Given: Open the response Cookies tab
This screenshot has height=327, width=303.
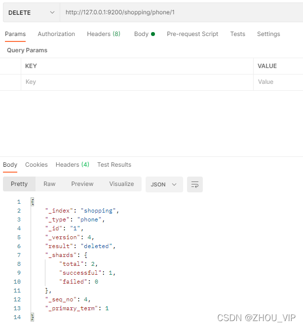Looking at the screenshot, I should (x=37, y=165).
